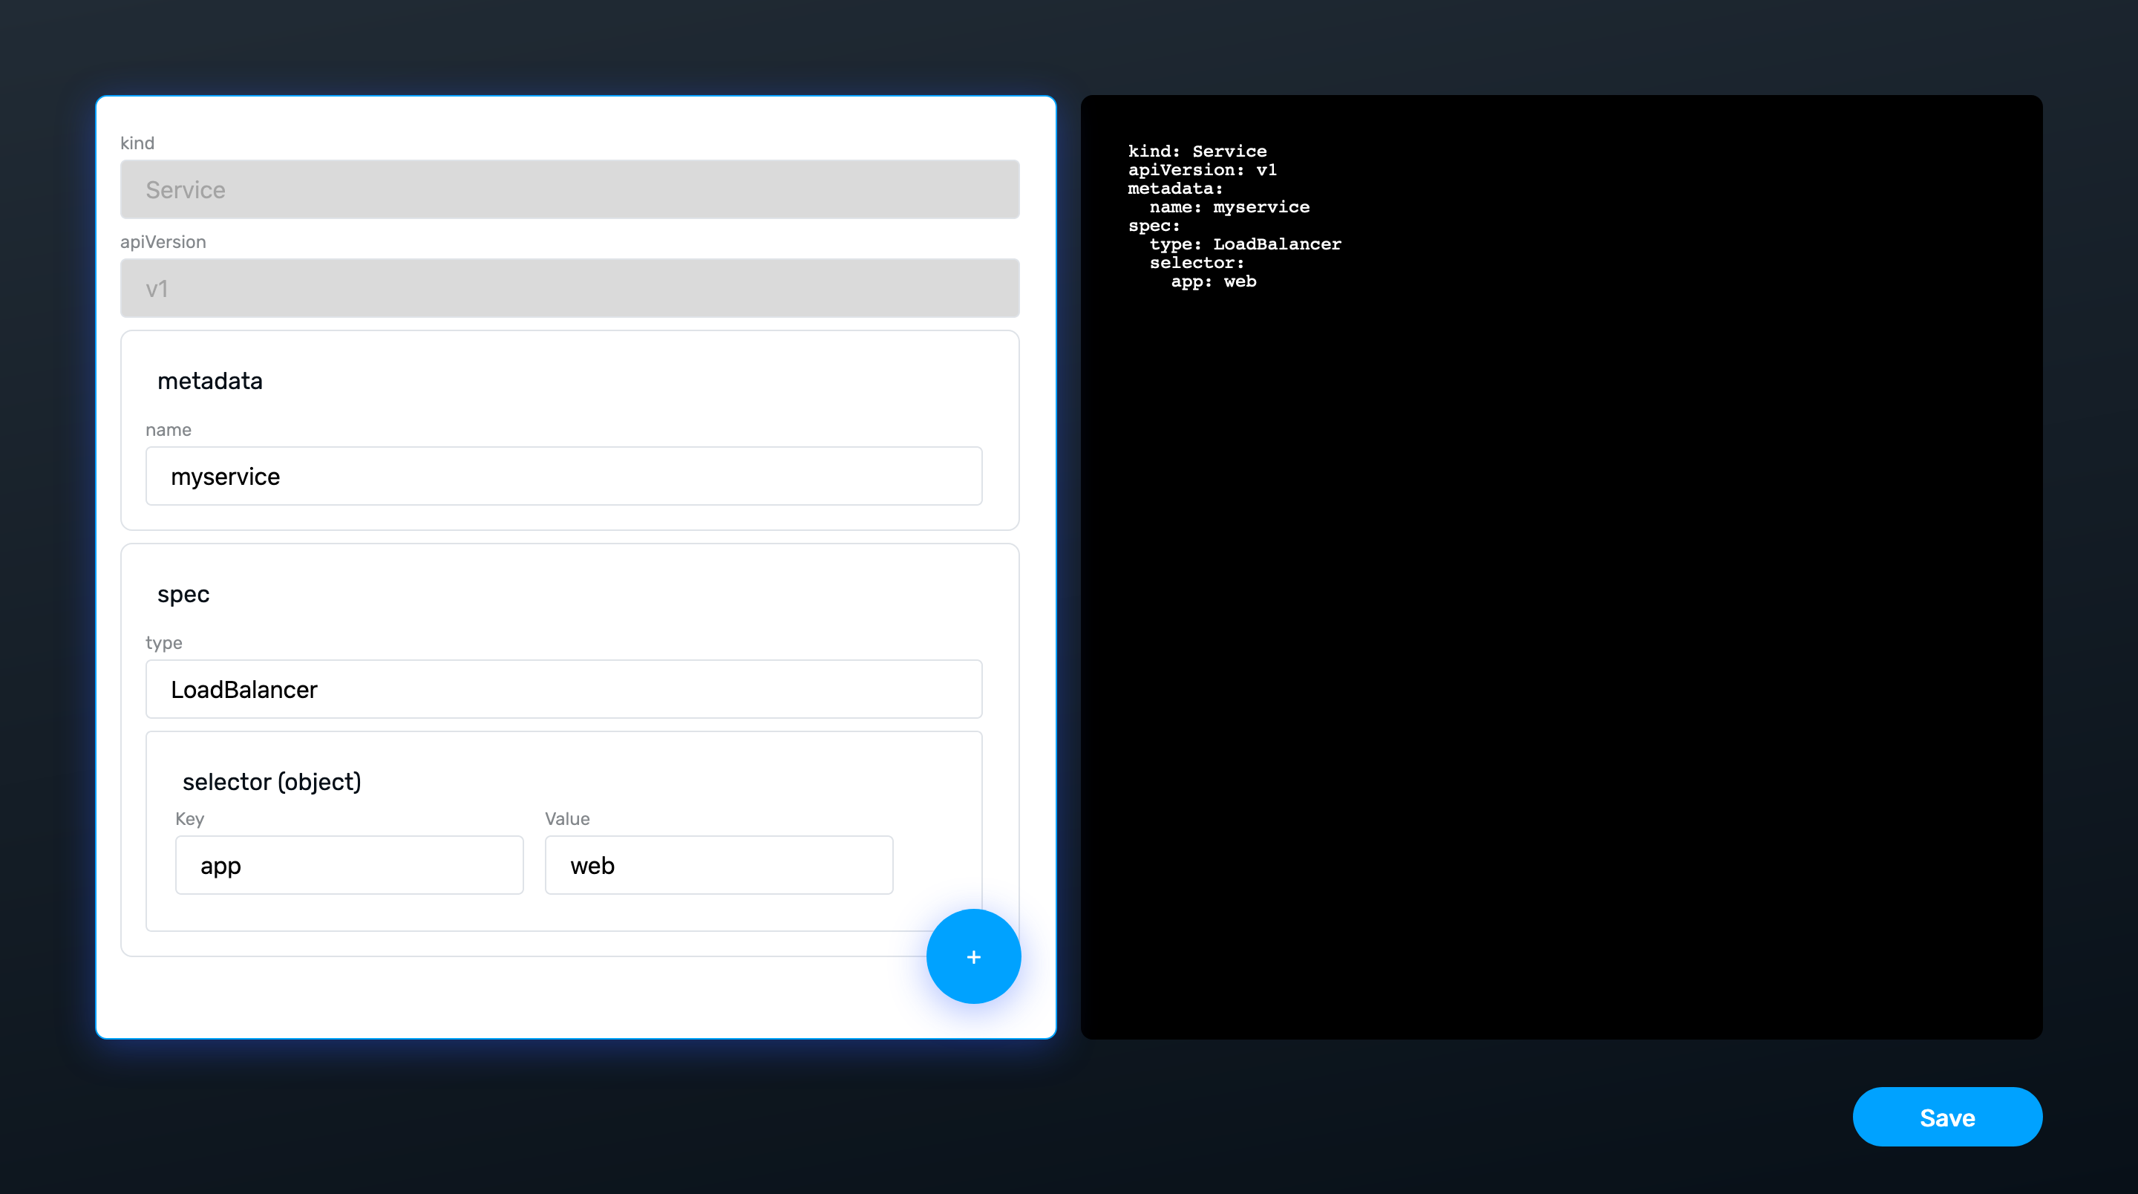Click the kind field label
Image resolution: width=2138 pixels, height=1194 pixels.
click(x=137, y=143)
